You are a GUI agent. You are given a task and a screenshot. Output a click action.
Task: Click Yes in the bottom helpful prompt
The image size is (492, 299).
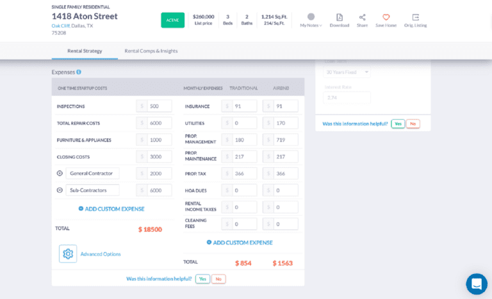tap(202, 279)
